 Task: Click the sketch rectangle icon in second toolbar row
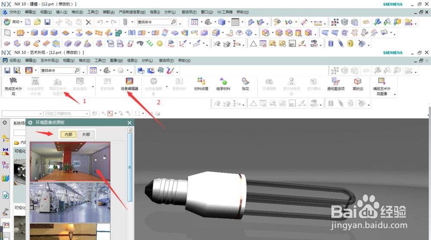(x=7, y=33)
